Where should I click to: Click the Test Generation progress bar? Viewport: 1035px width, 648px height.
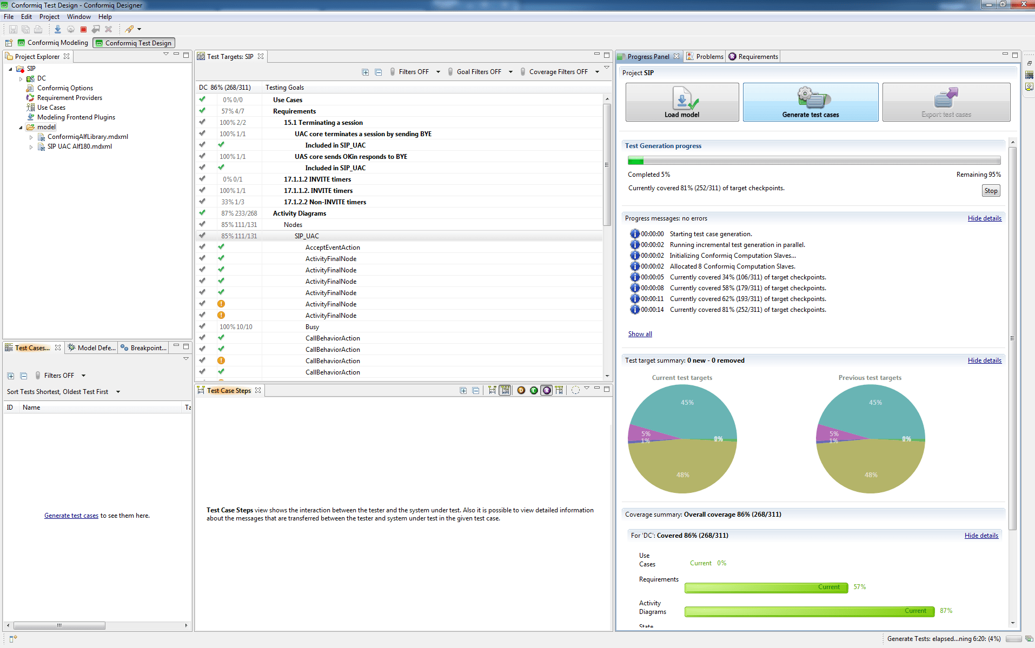814,161
